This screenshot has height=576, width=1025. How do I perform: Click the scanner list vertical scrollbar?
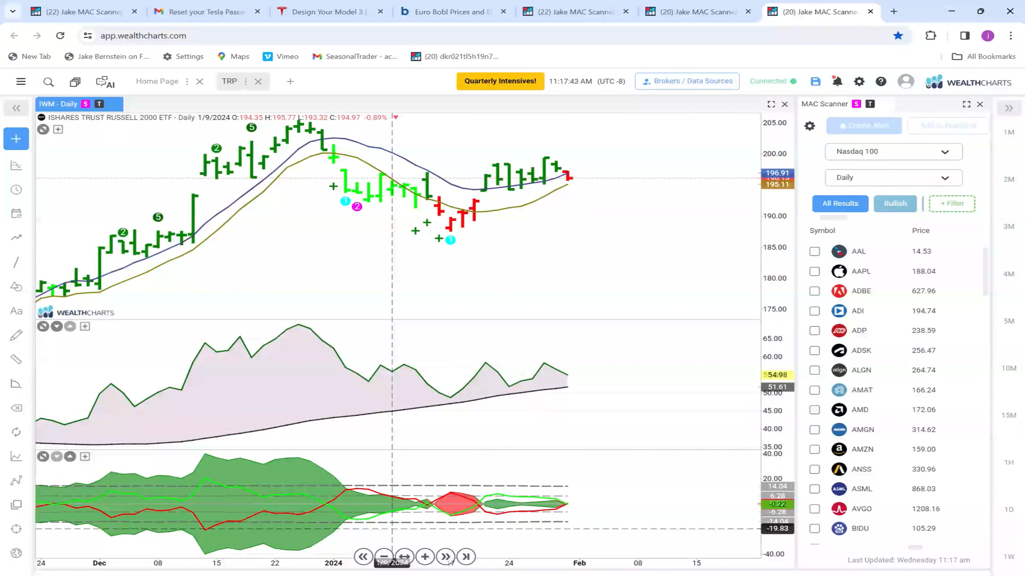[985, 271]
